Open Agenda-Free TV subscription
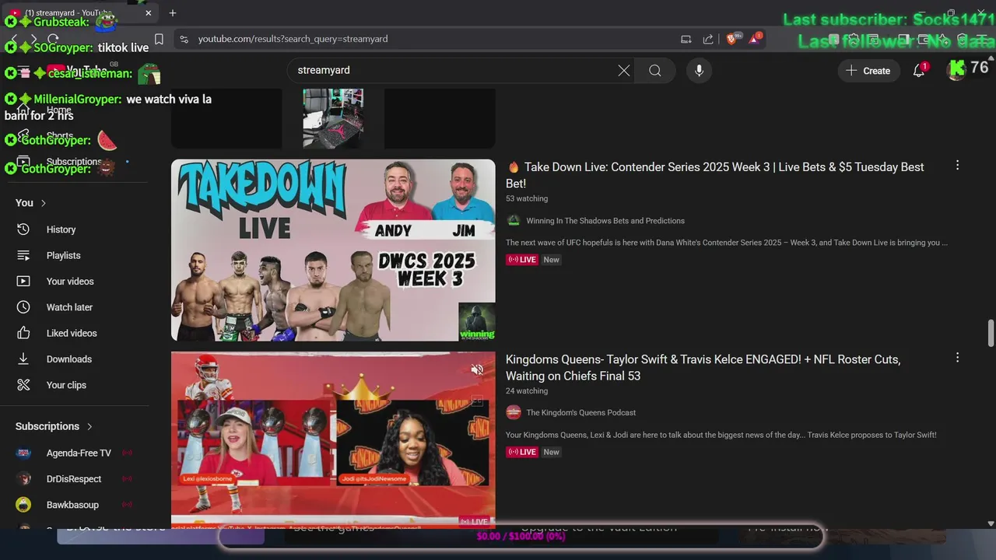 click(79, 453)
